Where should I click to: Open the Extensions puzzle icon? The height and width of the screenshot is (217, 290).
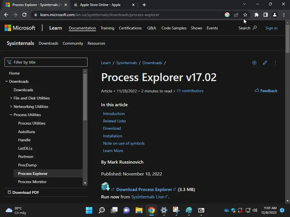[x=256, y=15]
